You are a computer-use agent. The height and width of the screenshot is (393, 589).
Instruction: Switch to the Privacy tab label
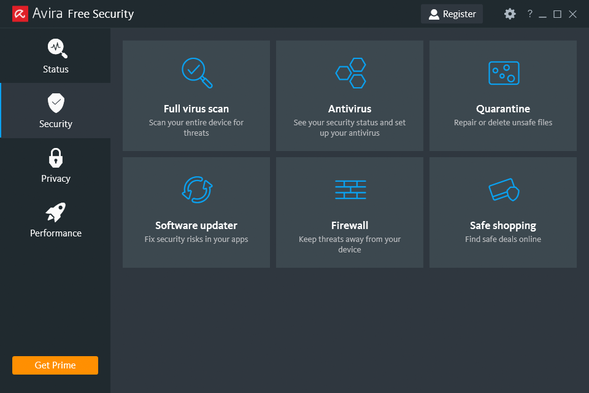[x=56, y=179]
